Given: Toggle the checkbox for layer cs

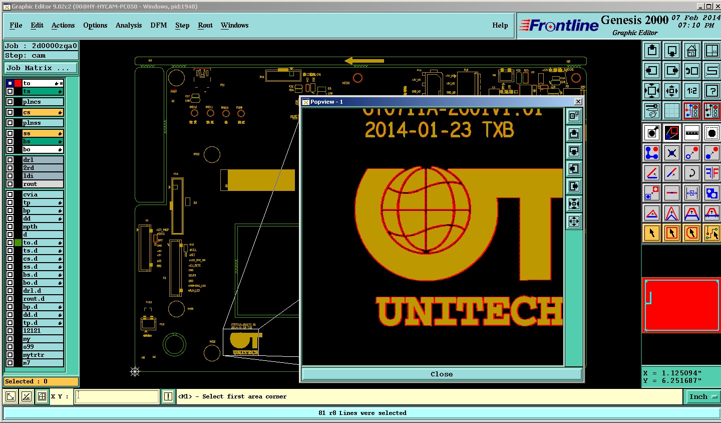Looking at the screenshot, I should click(x=10, y=112).
